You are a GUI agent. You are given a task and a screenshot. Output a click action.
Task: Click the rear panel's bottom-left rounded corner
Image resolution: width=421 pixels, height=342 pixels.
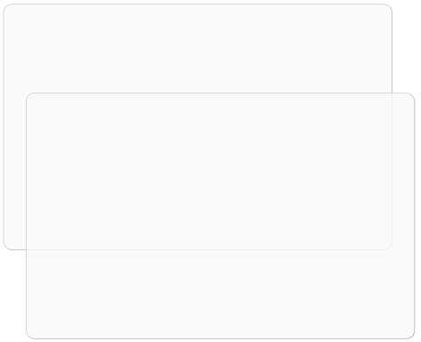[x=7, y=246]
